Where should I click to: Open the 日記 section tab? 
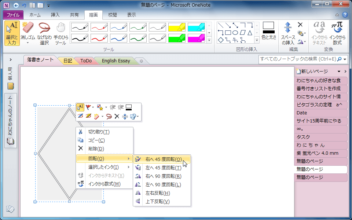pyautogui.click(x=68, y=60)
